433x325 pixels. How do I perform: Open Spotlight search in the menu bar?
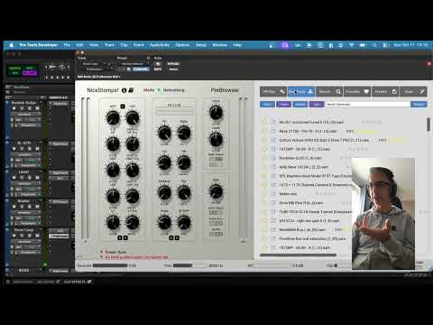[373, 45]
